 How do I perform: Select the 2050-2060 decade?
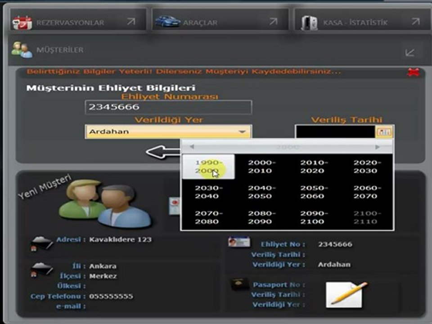314,192
